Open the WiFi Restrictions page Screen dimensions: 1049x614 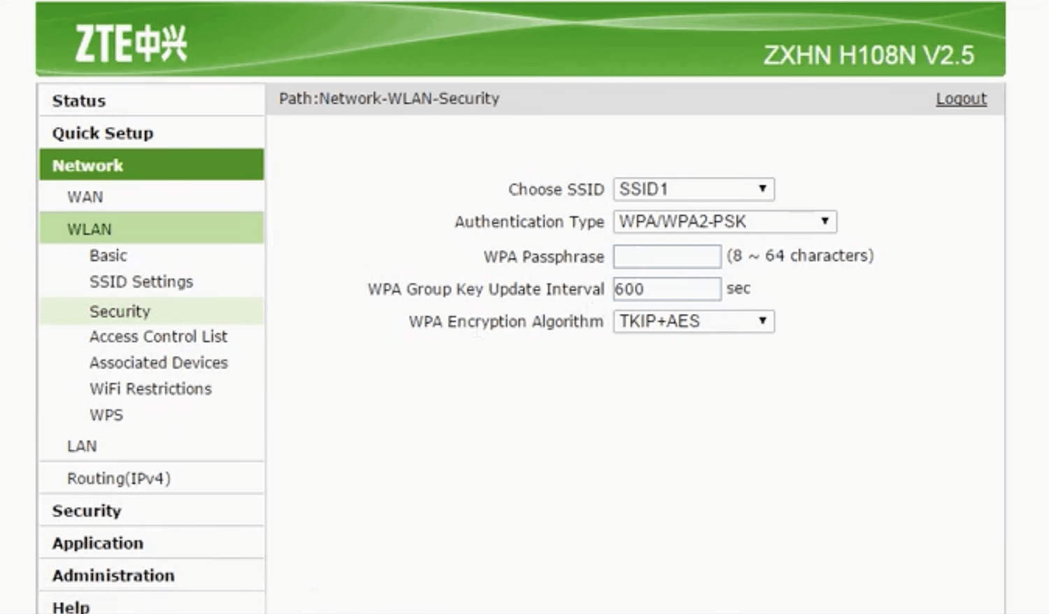[x=150, y=389]
